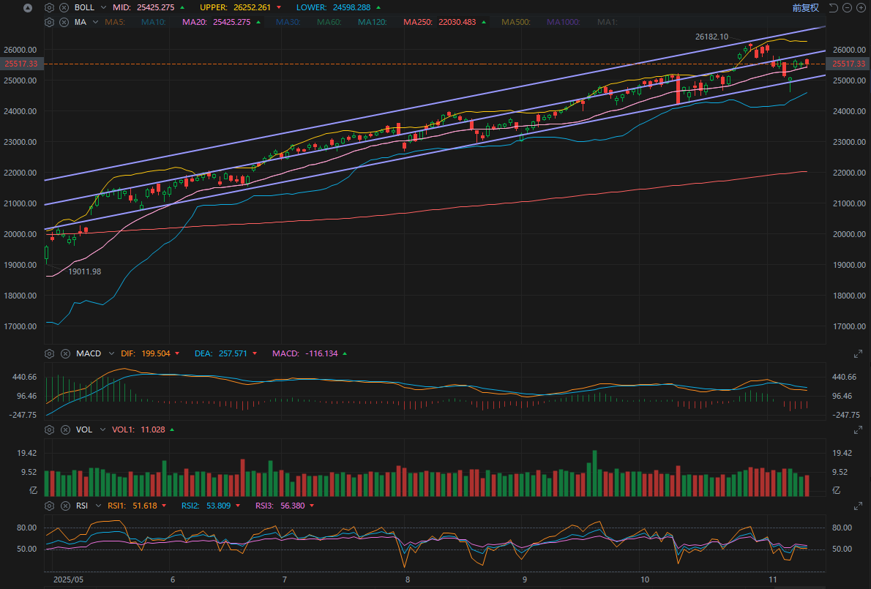
Task: Toggle the MA250 line
Action: 418,22
